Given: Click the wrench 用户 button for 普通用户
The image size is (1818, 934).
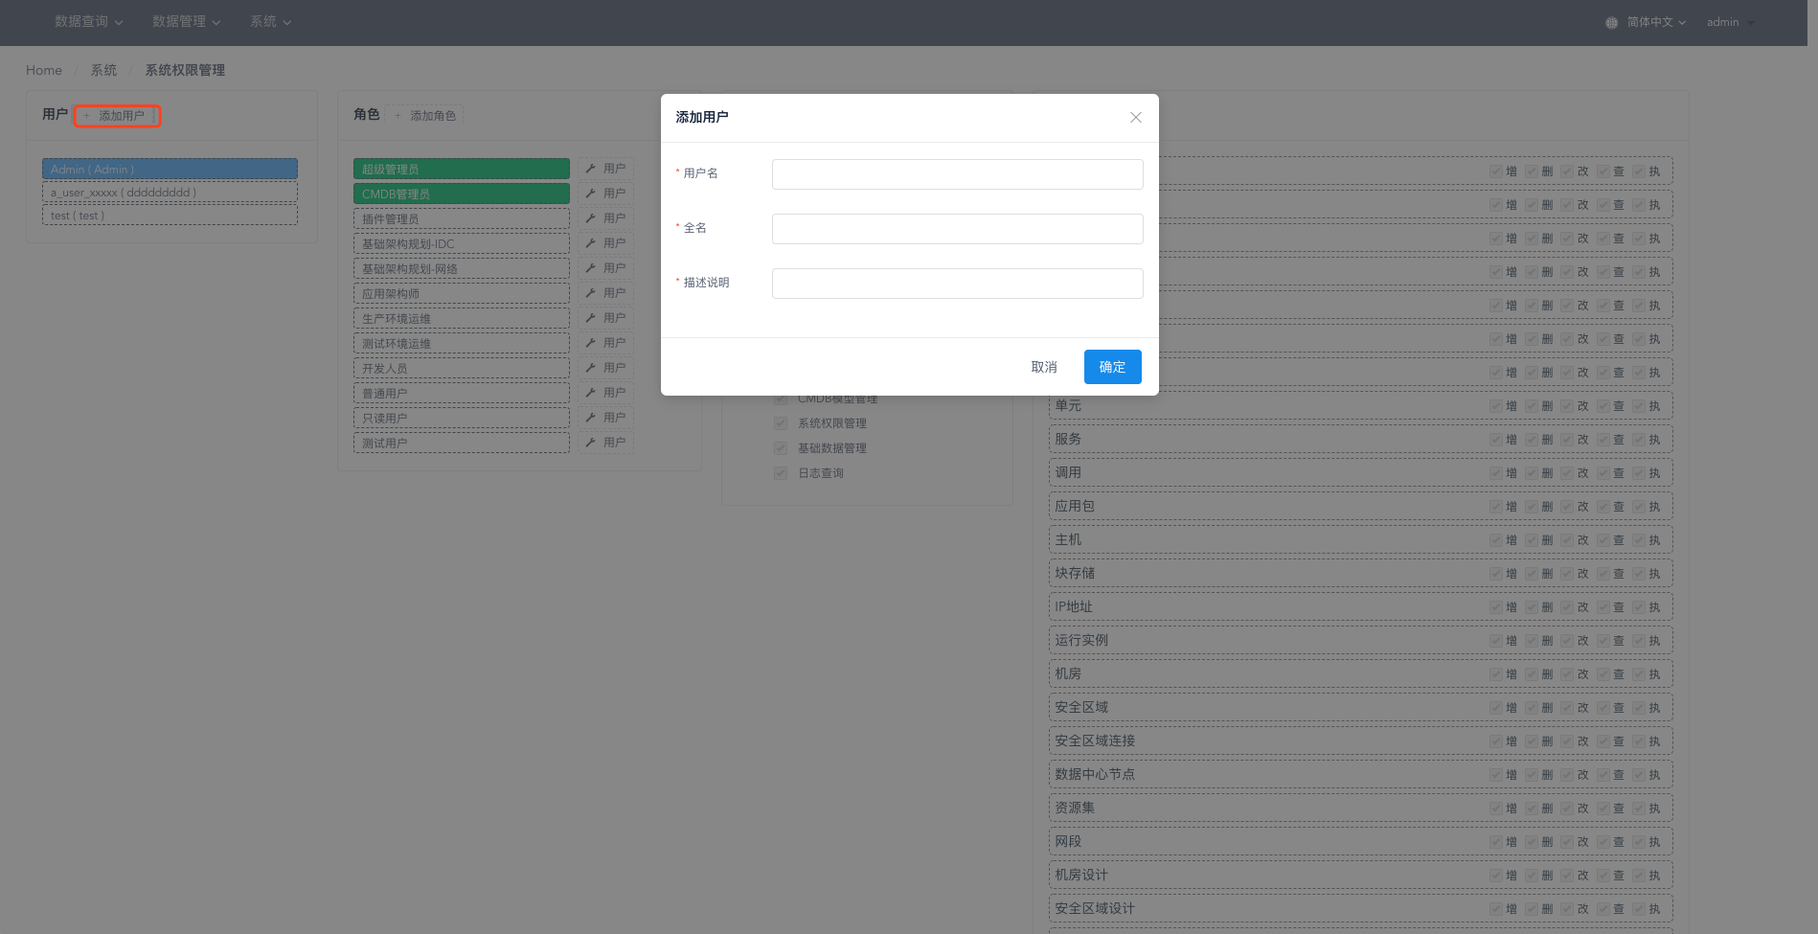Looking at the screenshot, I should tap(605, 393).
